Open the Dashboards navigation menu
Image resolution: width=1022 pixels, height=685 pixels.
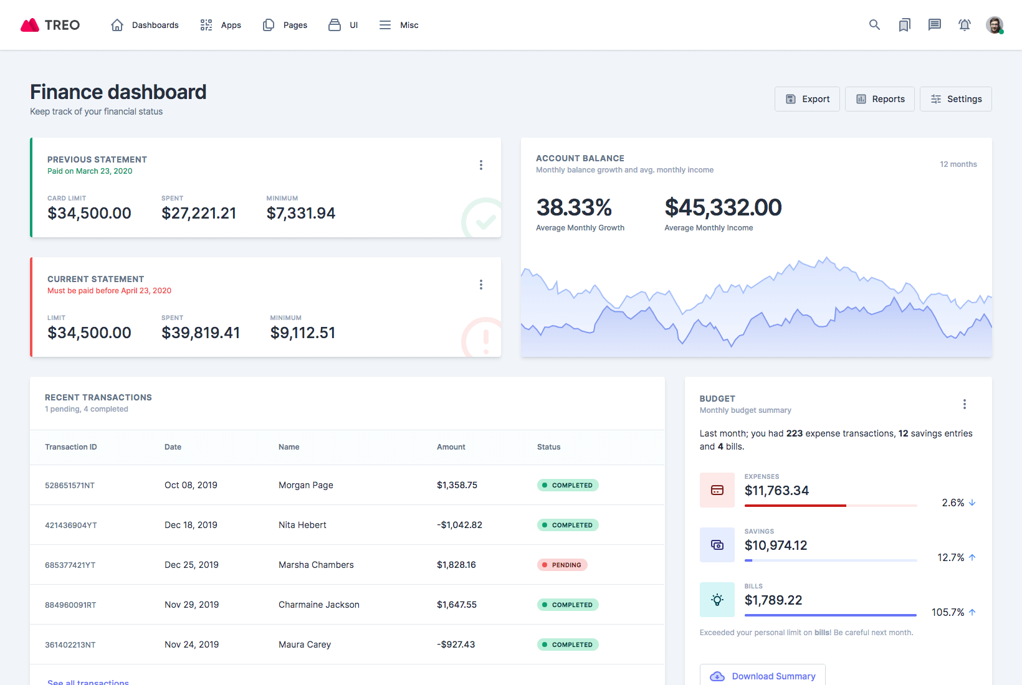pyautogui.click(x=145, y=25)
